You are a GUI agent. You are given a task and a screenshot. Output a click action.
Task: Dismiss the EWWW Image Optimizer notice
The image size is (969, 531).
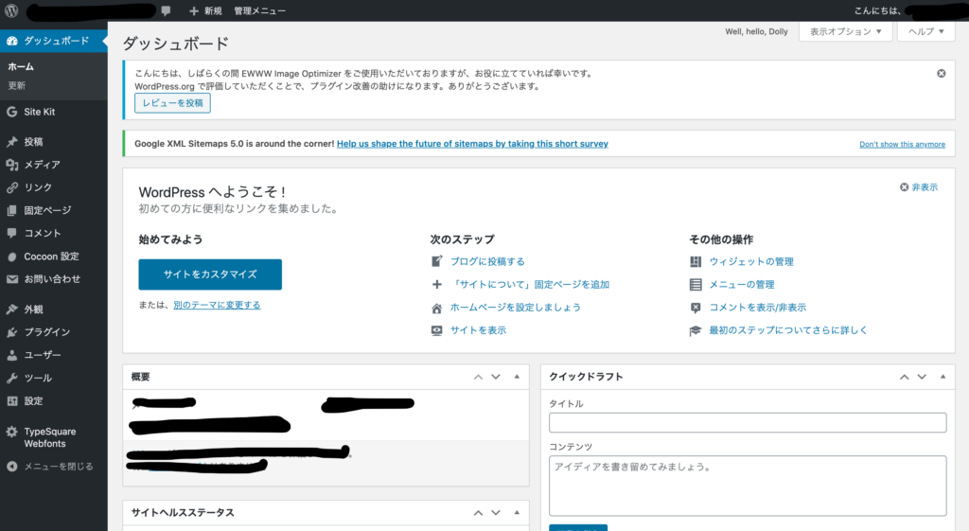click(941, 73)
